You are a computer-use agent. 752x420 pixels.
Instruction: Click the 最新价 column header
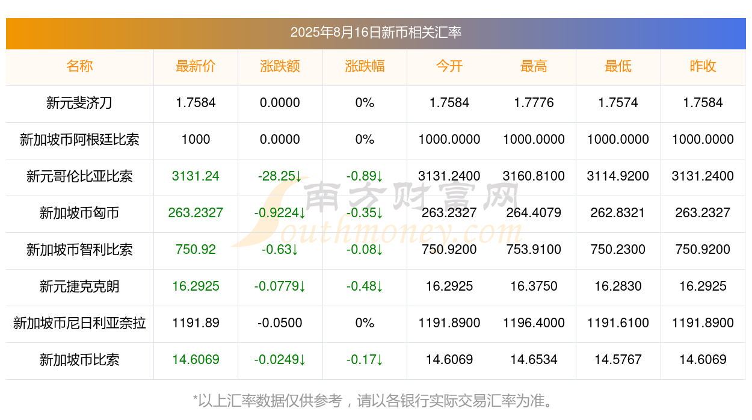(x=196, y=66)
